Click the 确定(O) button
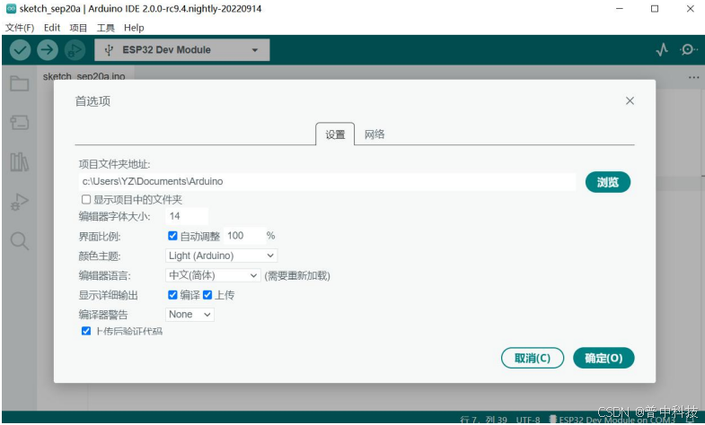 pyautogui.click(x=604, y=358)
